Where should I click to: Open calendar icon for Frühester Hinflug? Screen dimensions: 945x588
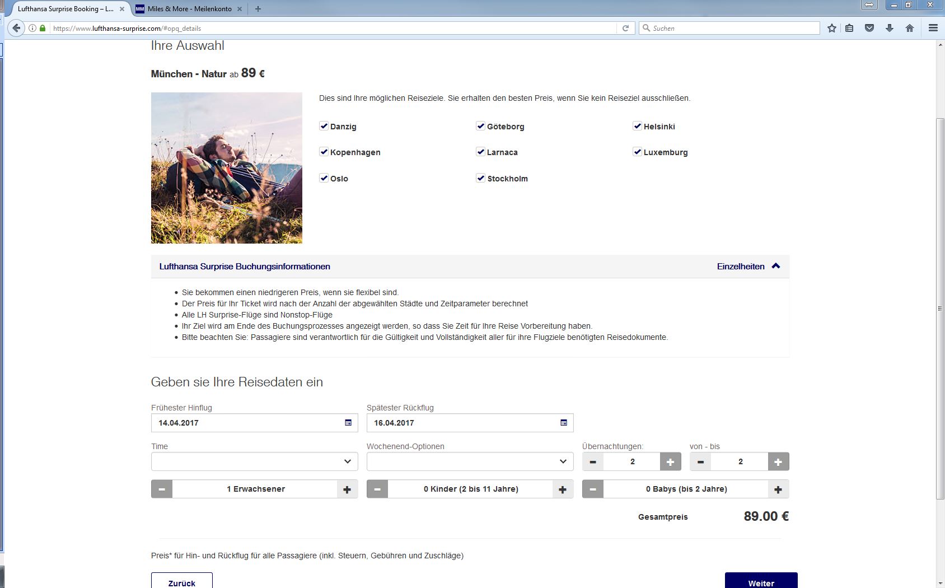pyautogui.click(x=348, y=423)
